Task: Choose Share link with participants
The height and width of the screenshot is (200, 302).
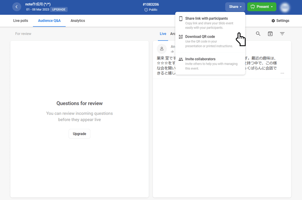Action: [x=210, y=23]
